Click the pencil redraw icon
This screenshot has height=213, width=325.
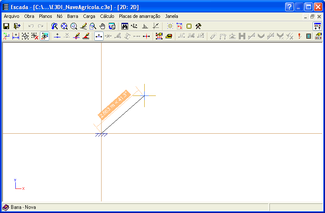[x=83, y=26]
